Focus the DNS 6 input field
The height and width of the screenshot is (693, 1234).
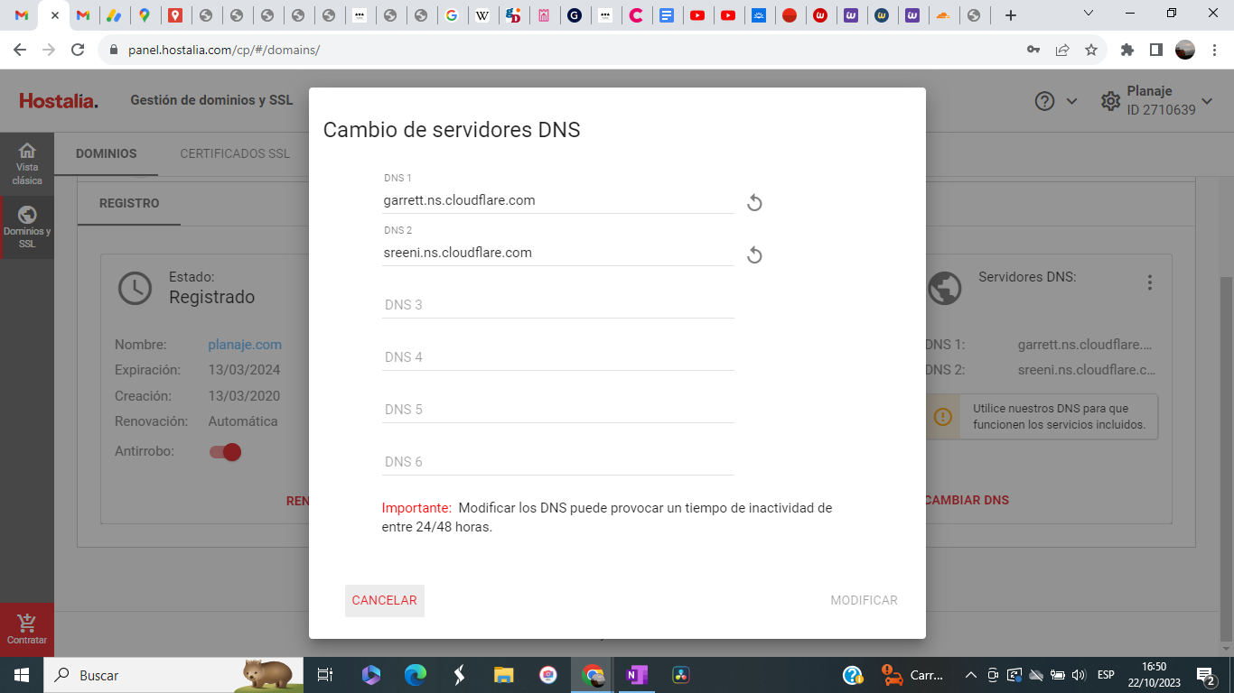[557, 462]
